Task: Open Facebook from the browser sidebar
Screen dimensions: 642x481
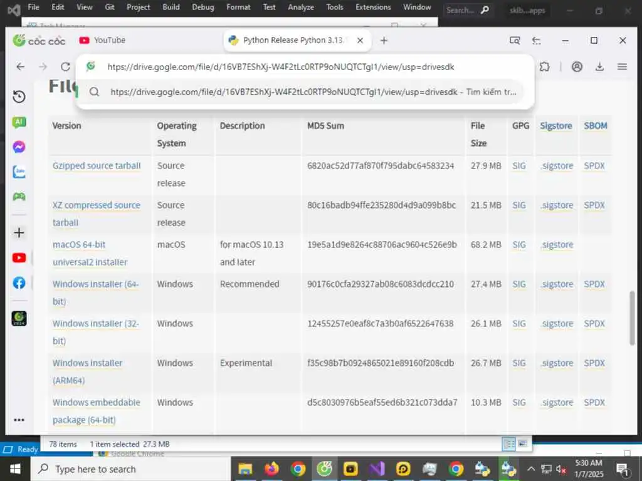Action: [x=19, y=282]
